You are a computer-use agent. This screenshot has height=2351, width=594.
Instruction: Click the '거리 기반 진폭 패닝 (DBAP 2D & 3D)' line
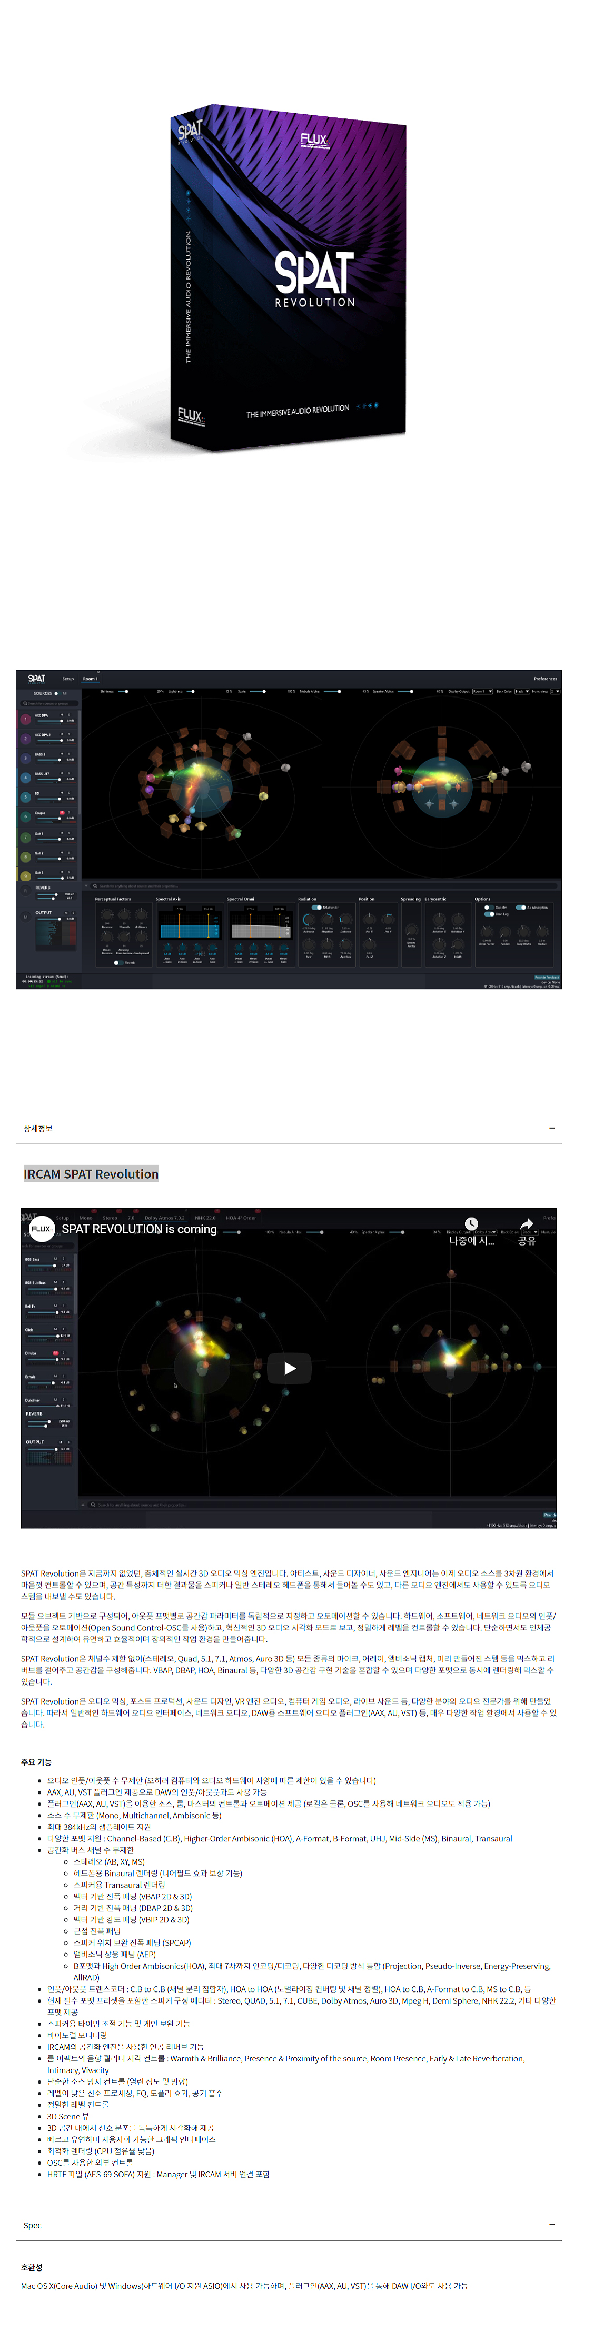pyautogui.click(x=133, y=1907)
